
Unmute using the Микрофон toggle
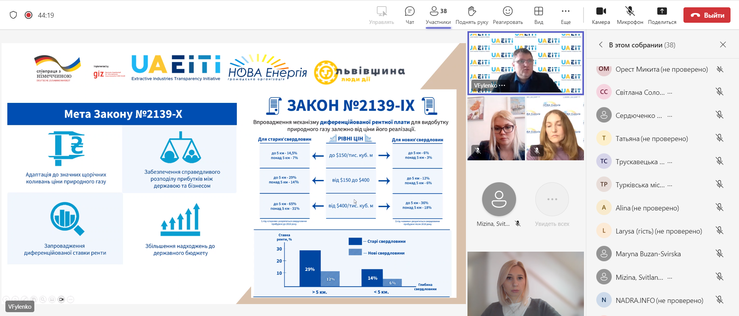[x=629, y=15]
